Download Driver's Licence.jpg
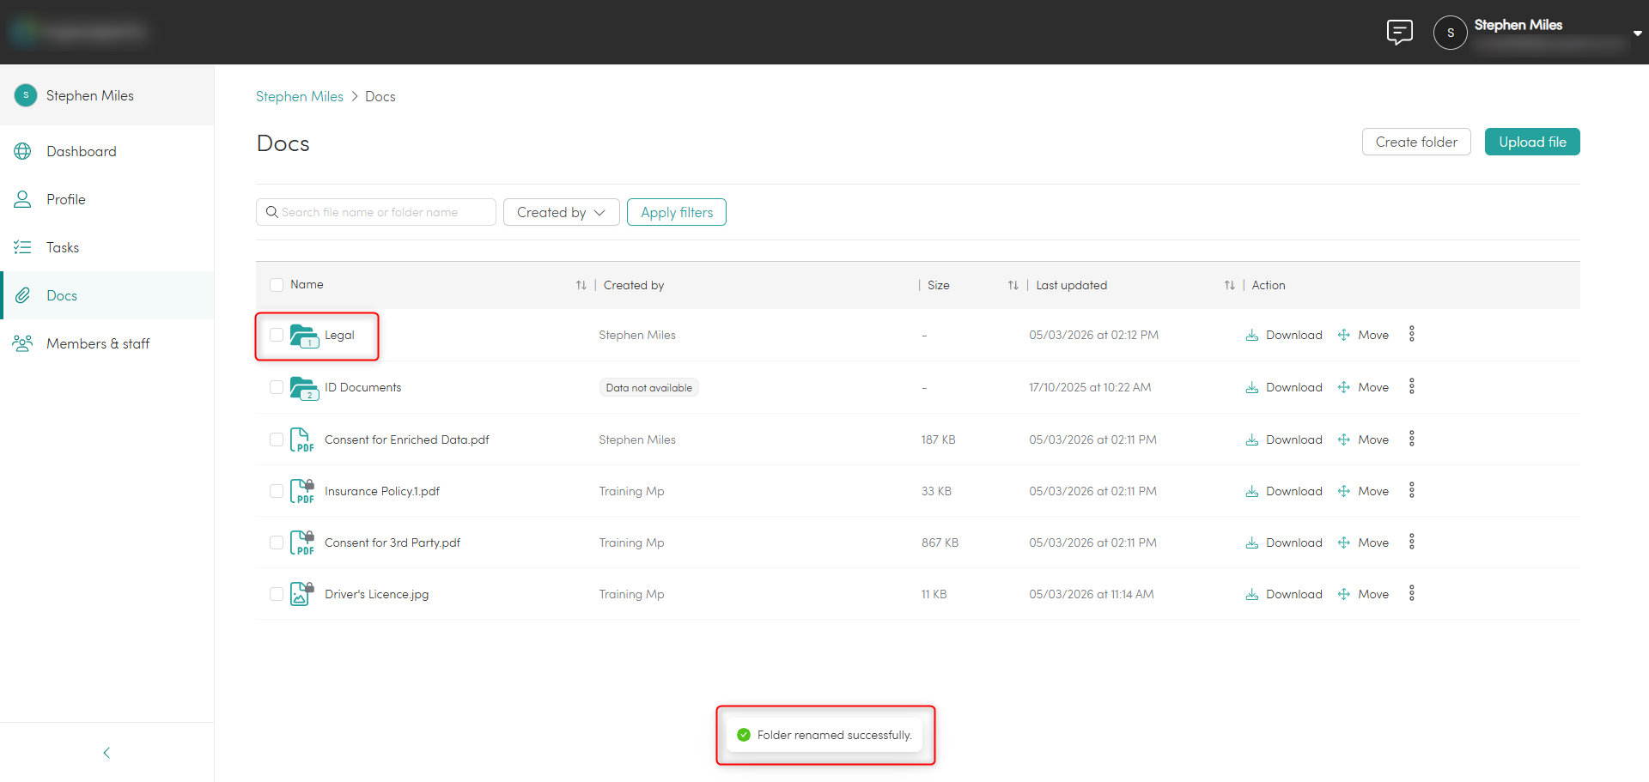The width and height of the screenshot is (1649, 782). tap(1284, 594)
